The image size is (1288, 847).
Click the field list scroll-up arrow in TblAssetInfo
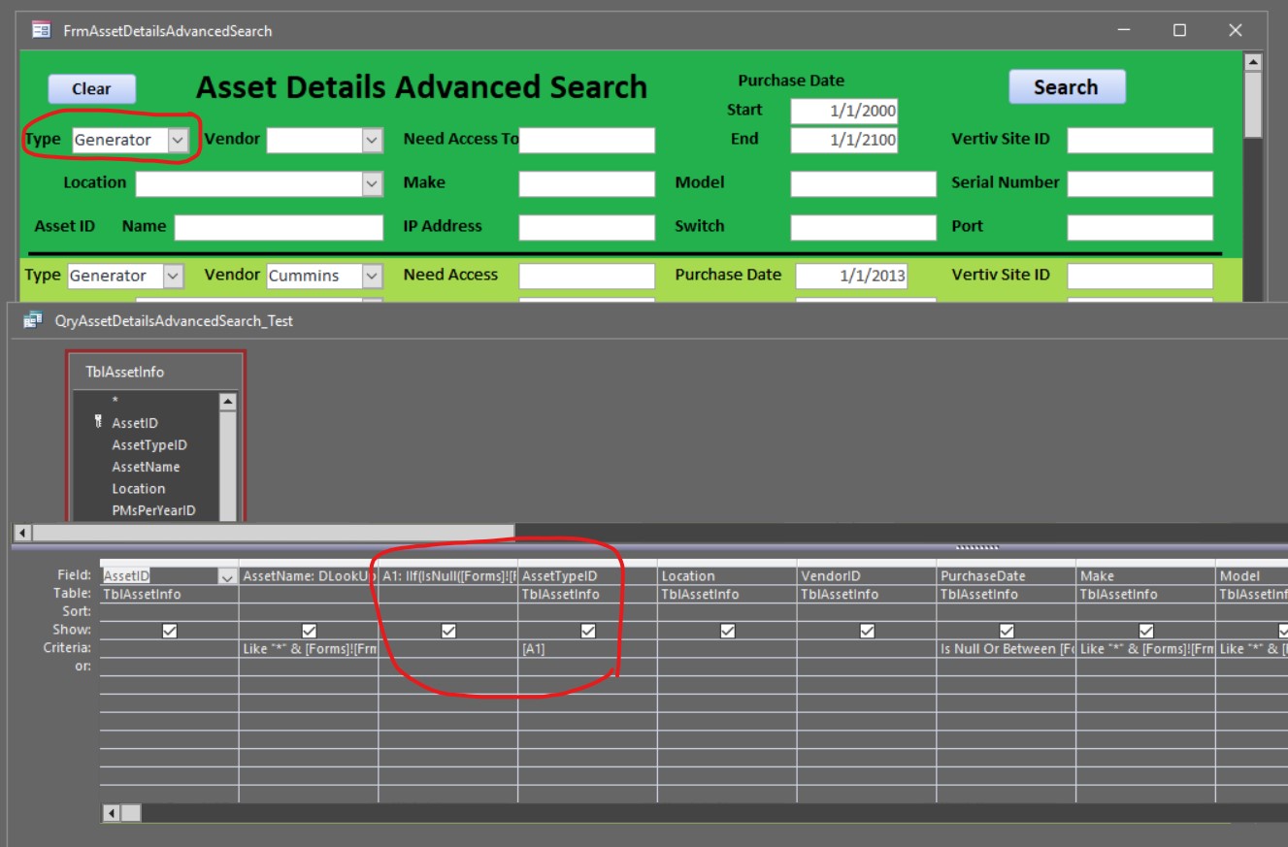tap(227, 402)
